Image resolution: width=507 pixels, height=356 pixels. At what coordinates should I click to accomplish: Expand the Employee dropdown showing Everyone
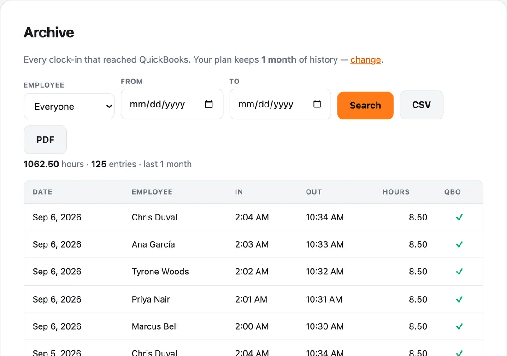(x=69, y=106)
